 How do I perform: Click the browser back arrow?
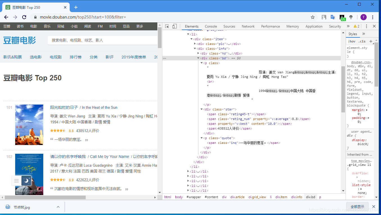6,17
